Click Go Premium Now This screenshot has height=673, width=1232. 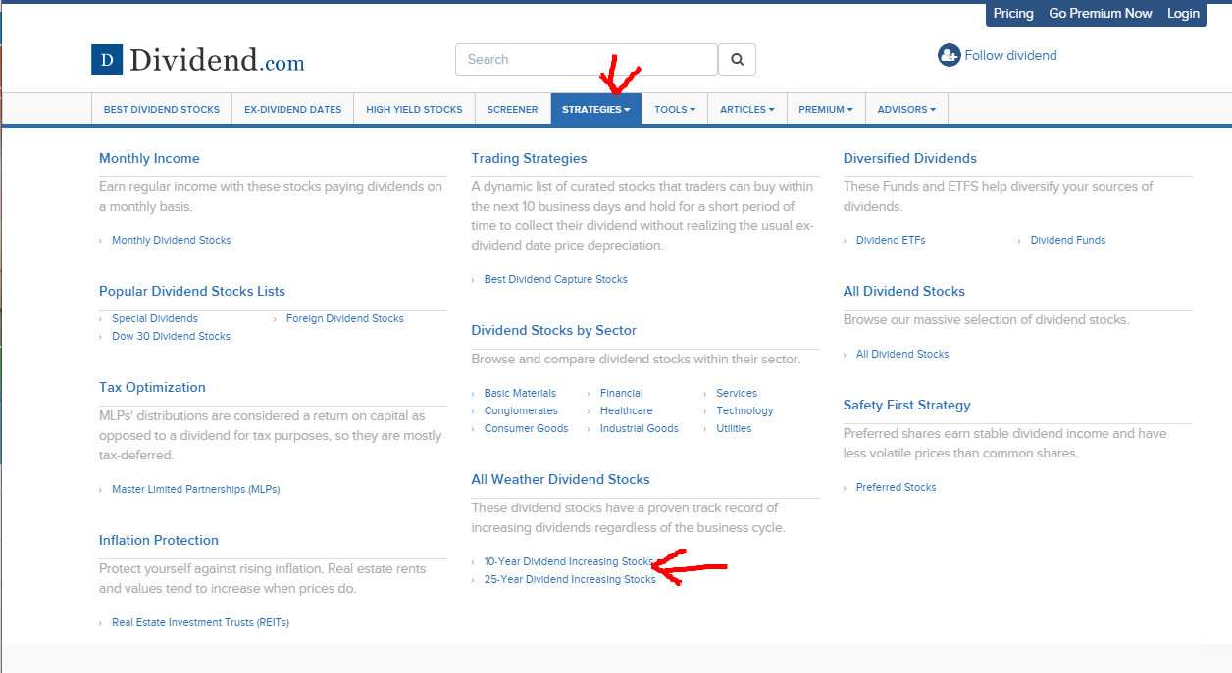[x=1101, y=13]
